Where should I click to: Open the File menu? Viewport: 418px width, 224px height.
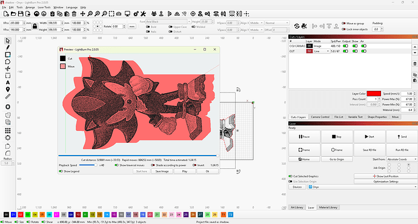point(4,7)
